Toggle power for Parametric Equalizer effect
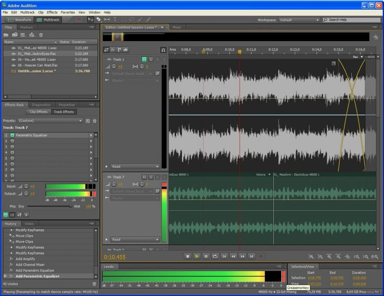This screenshot has height=296, width=384. click(12, 135)
